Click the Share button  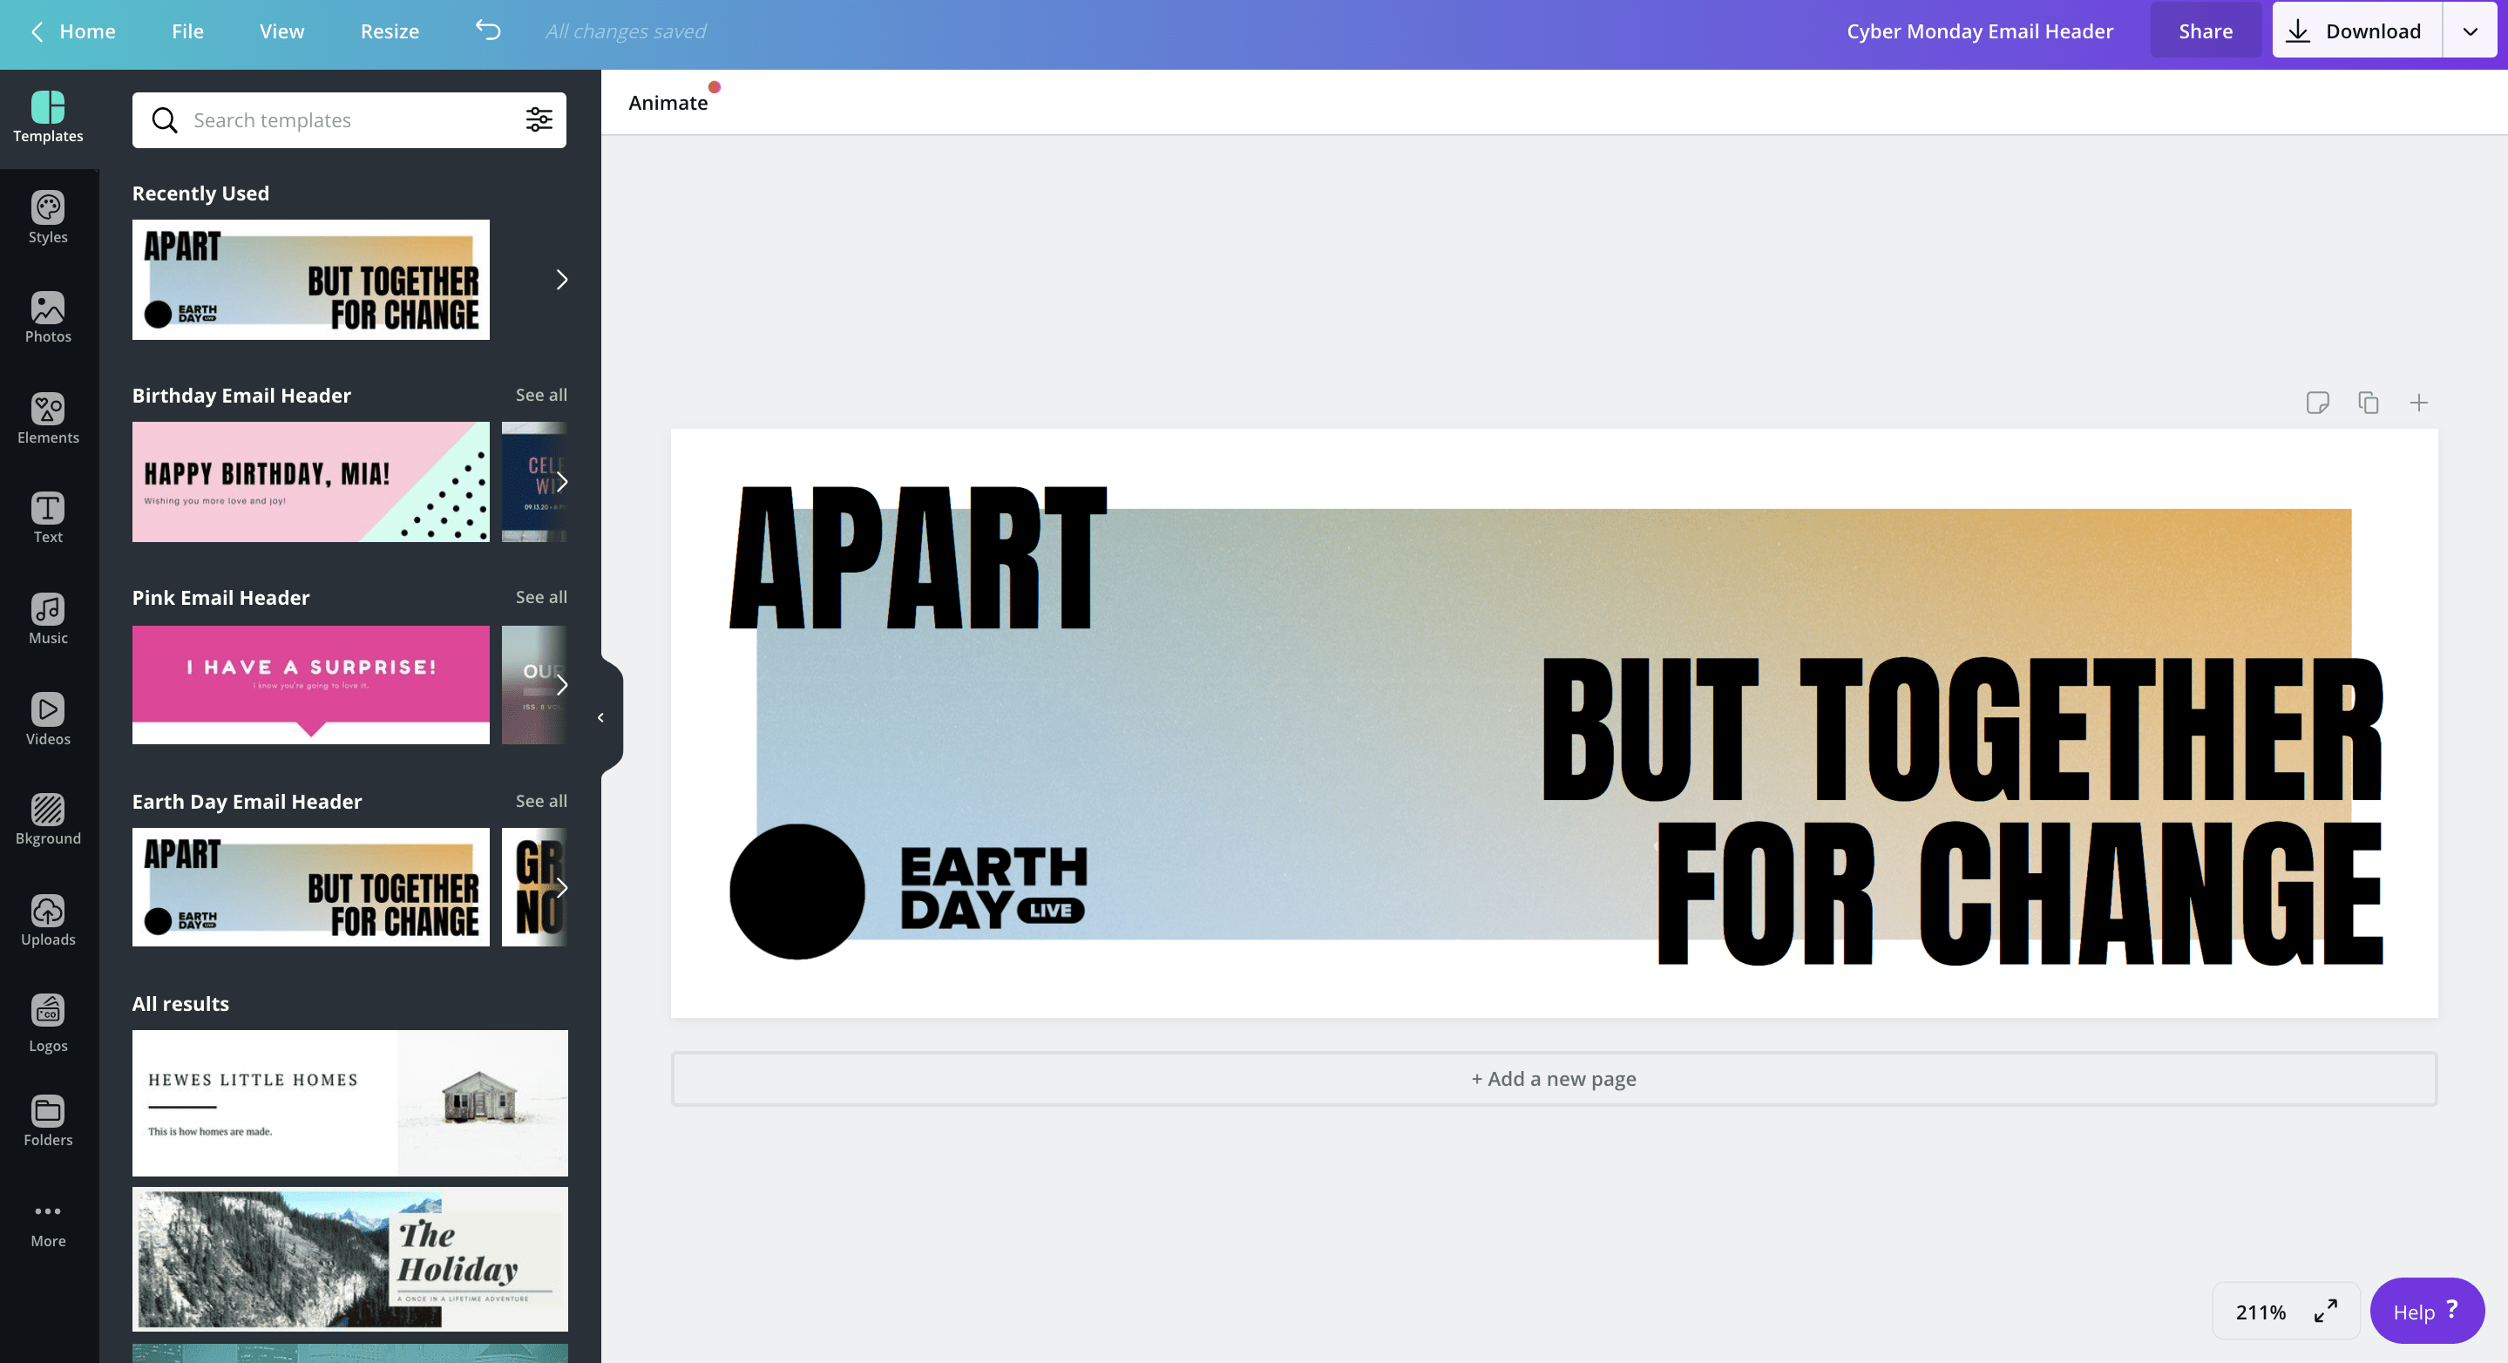click(2205, 31)
